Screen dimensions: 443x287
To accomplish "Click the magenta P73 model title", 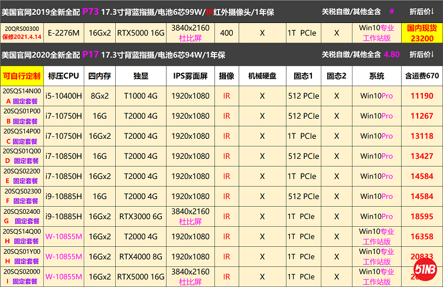I will coord(91,11).
